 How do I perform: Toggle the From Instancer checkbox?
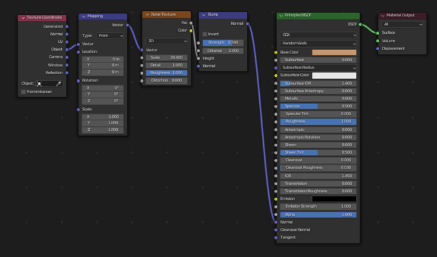coord(23,92)
